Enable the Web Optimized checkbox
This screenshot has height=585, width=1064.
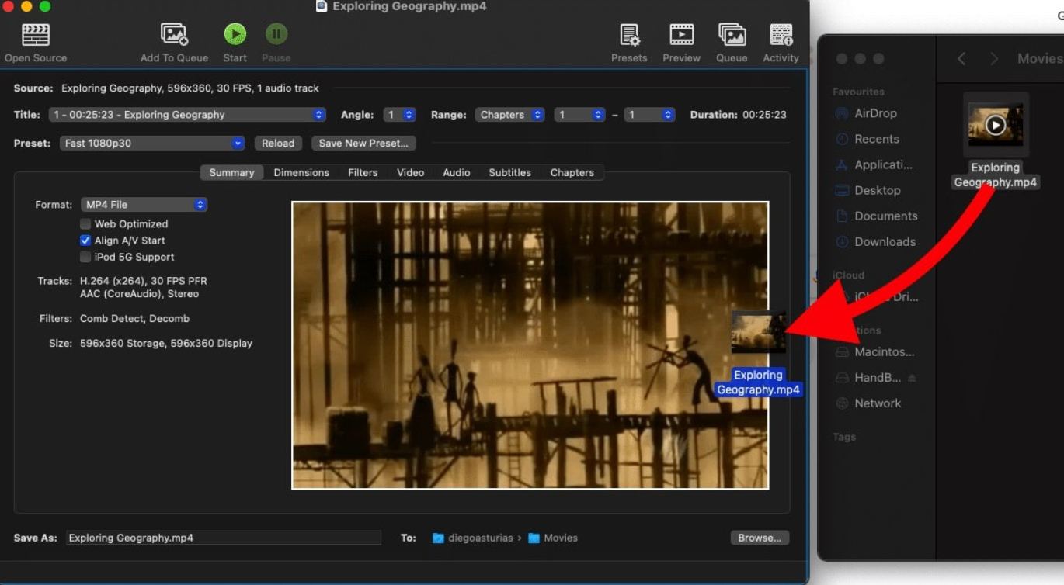[85, 224]
